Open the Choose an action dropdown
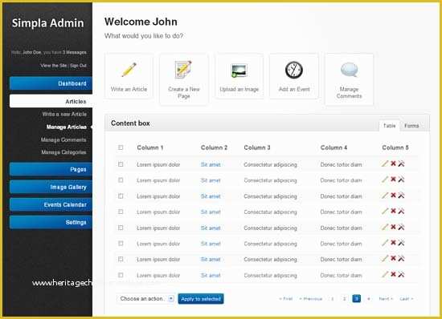 coord(145,298)
